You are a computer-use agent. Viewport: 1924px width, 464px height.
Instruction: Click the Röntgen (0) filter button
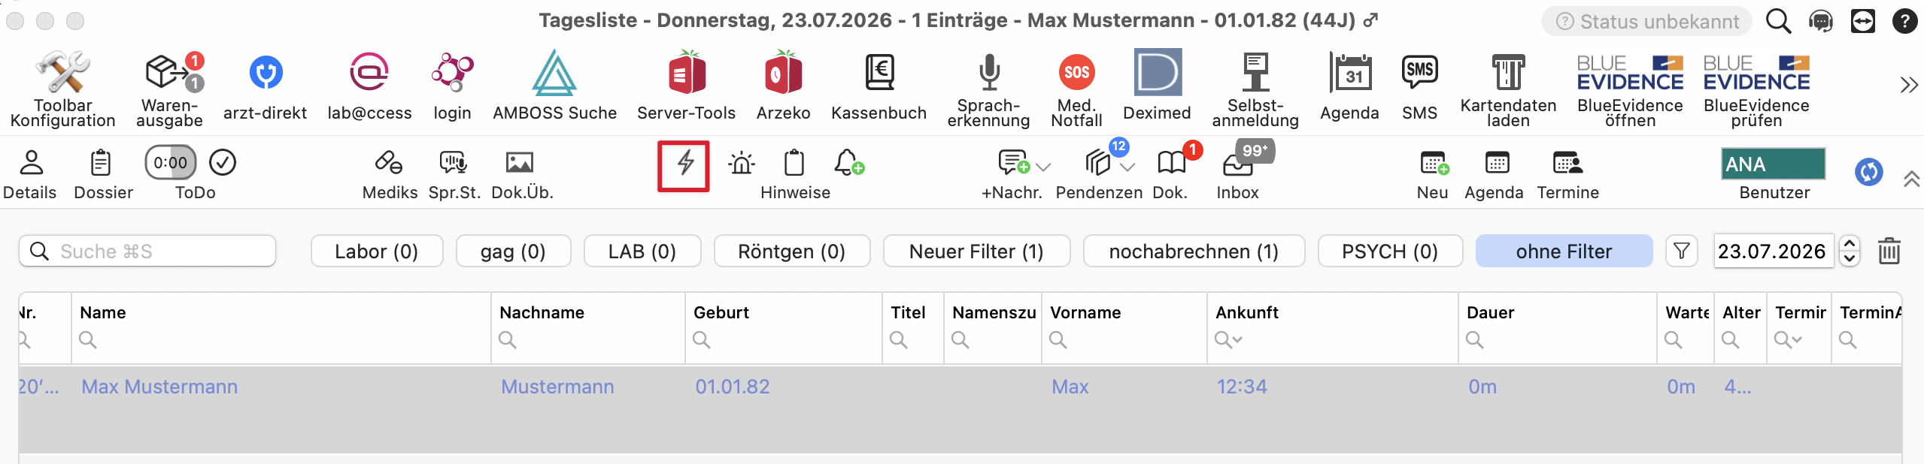click(791, 251)
